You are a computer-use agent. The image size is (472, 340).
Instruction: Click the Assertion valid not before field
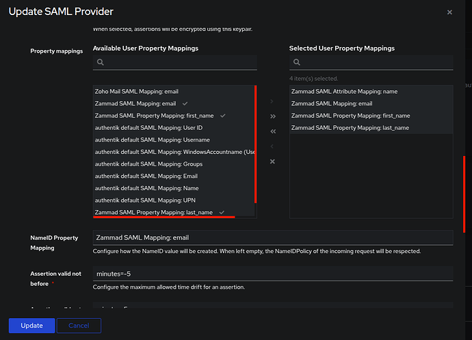[273, 274]
